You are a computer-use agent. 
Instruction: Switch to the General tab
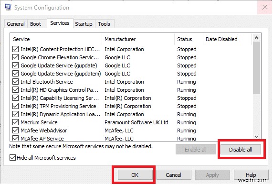click(x=16, y=24)
